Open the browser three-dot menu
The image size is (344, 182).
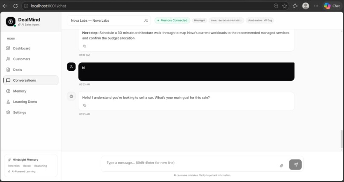coord(316,6)
